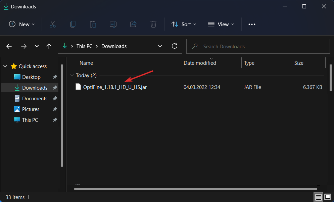Collapse the Today group
Image resolution: width=334 pixels, height=202 pixels.
point(71,75)
